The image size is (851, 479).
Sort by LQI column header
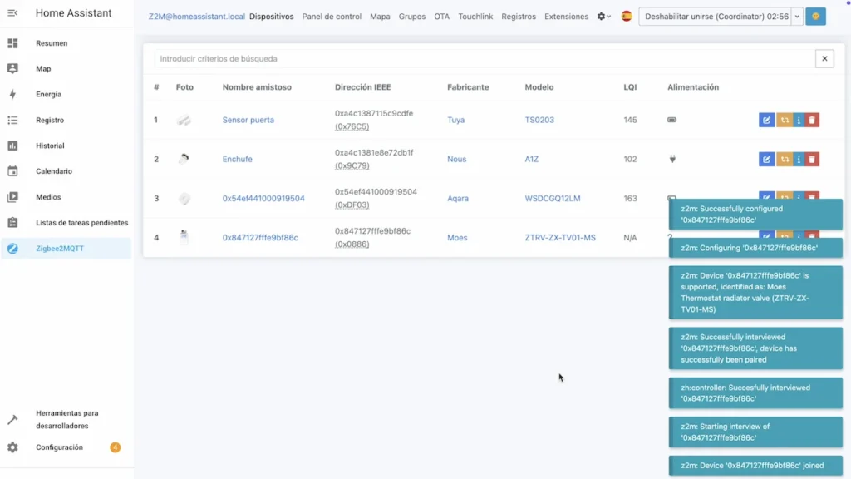(x=630, y=86)
